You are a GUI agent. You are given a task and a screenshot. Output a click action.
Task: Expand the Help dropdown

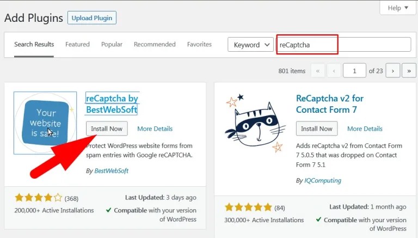(398, 8)
